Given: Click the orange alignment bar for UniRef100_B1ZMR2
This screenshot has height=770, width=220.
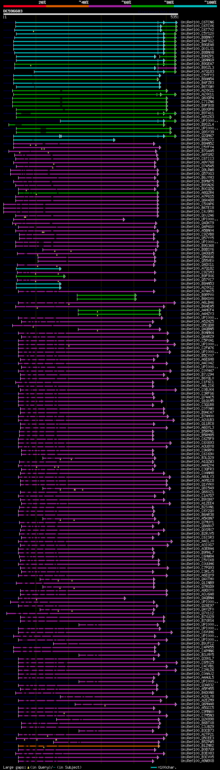Looking at the screenshot, I should click(x=89, y=746).
